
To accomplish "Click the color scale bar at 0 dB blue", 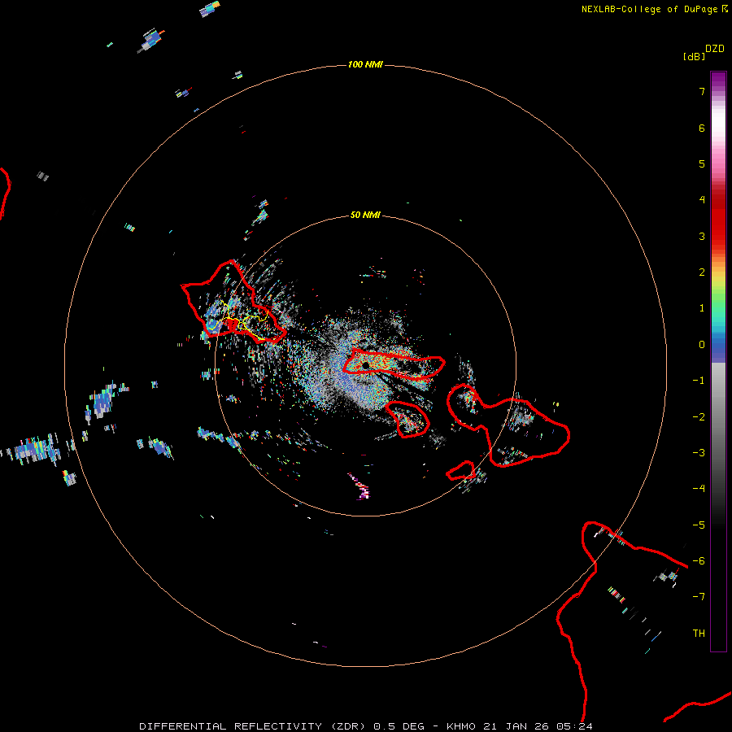I will click(x=718, y=345).
